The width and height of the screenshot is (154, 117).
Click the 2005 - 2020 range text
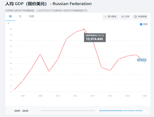(x=21, y=111)
